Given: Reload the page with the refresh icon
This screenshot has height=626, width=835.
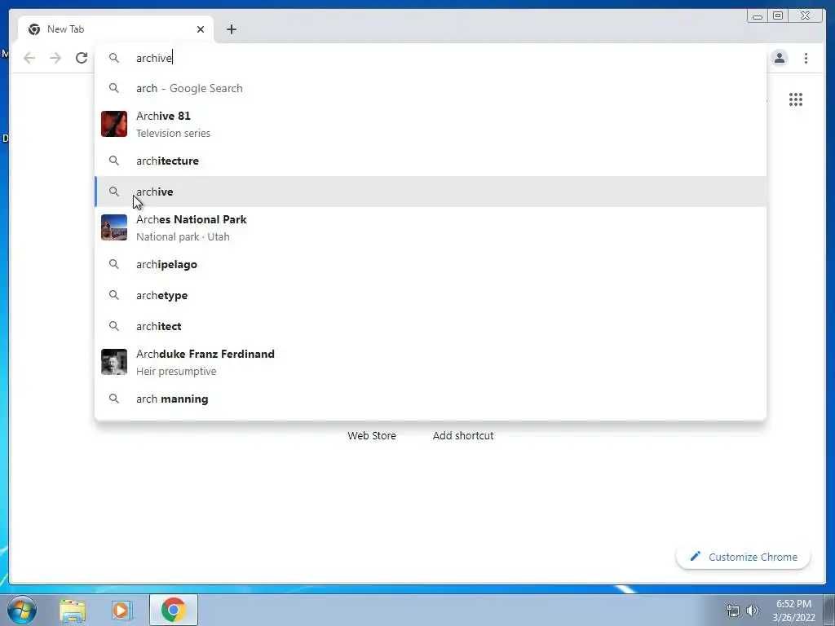Looking at the screenshot, I should (82, 58).
